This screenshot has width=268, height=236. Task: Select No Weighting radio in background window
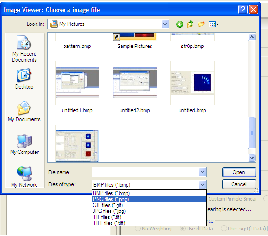click(138, 229)
